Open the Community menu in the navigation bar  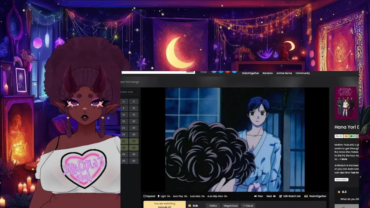pyautogui.click(x=303, y=73)
